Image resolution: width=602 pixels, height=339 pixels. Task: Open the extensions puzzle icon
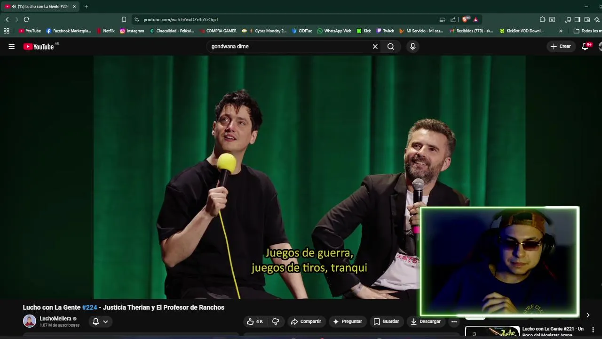(x=542, y=19)
